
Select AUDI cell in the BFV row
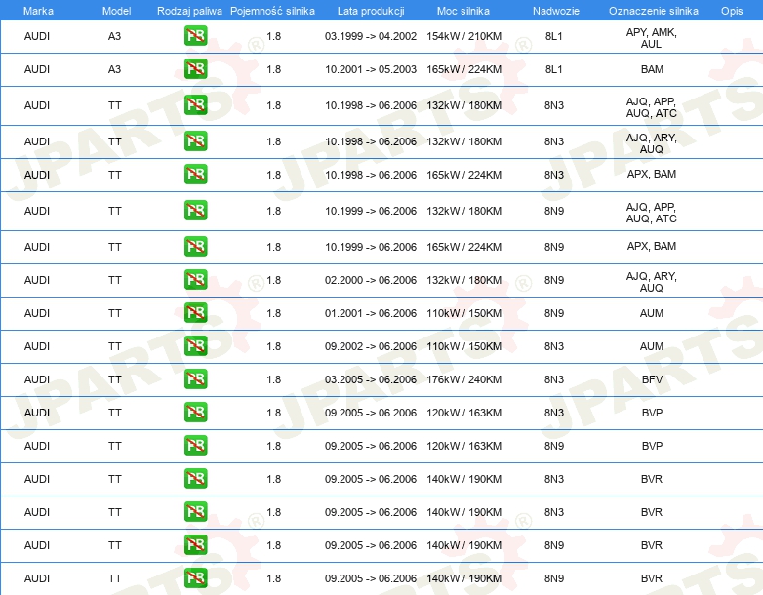tap(37, 379)
